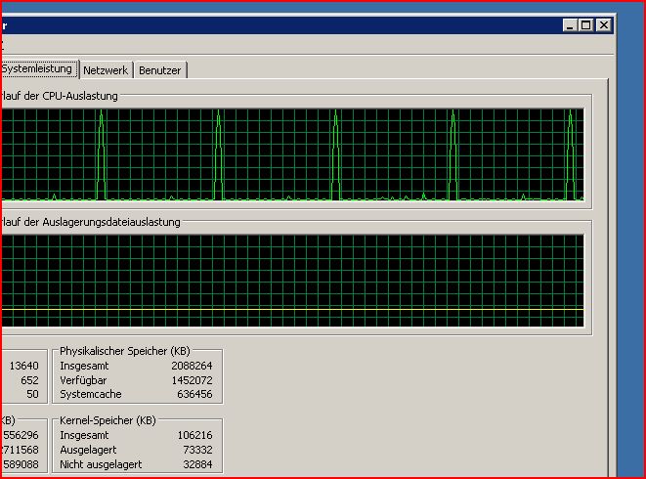The width and height of the screenshot is (646, 479).
Task: Click the Physikalischer Speicher (KB) heading
Action: pos(125,351)
